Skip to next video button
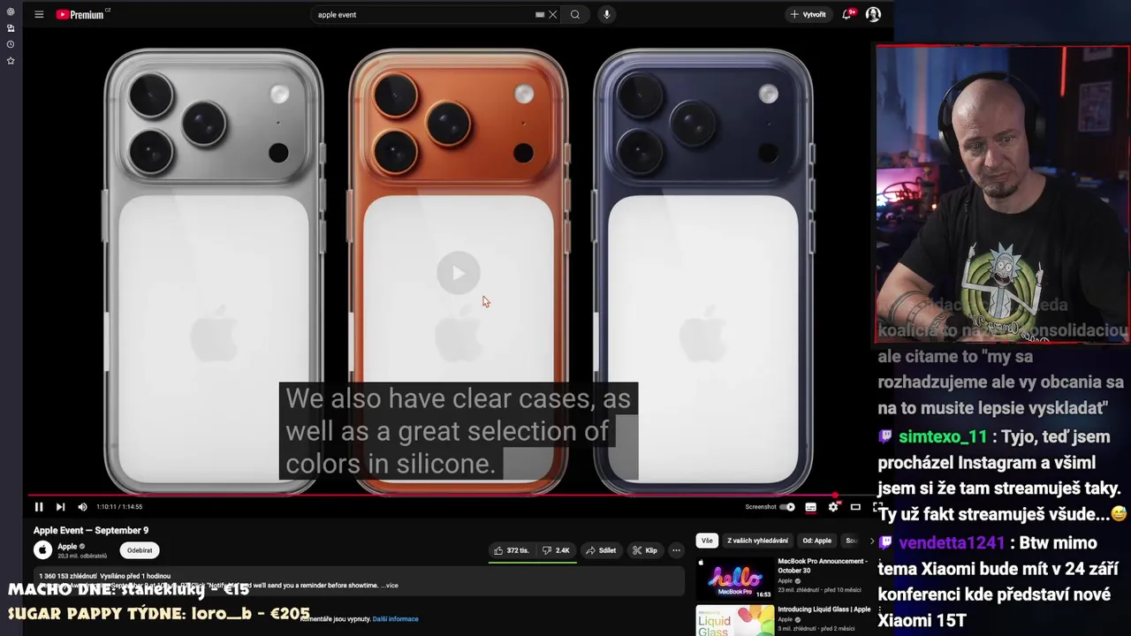 pyautogui.click(x=60, y=507)
